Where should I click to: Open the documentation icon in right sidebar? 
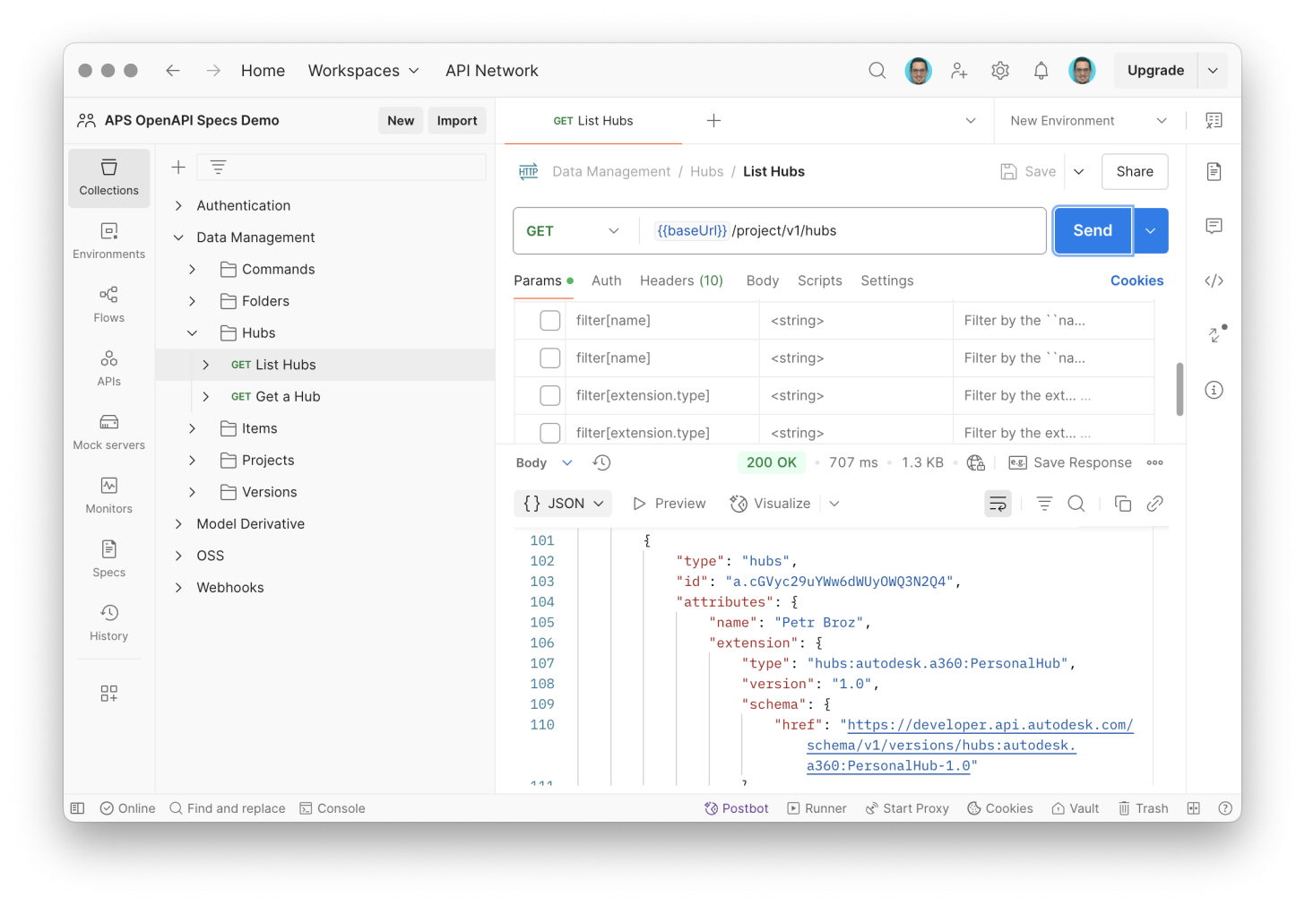[x=1214, y=171]
